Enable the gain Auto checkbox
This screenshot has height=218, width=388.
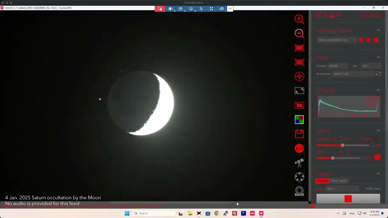pos(362,158)
